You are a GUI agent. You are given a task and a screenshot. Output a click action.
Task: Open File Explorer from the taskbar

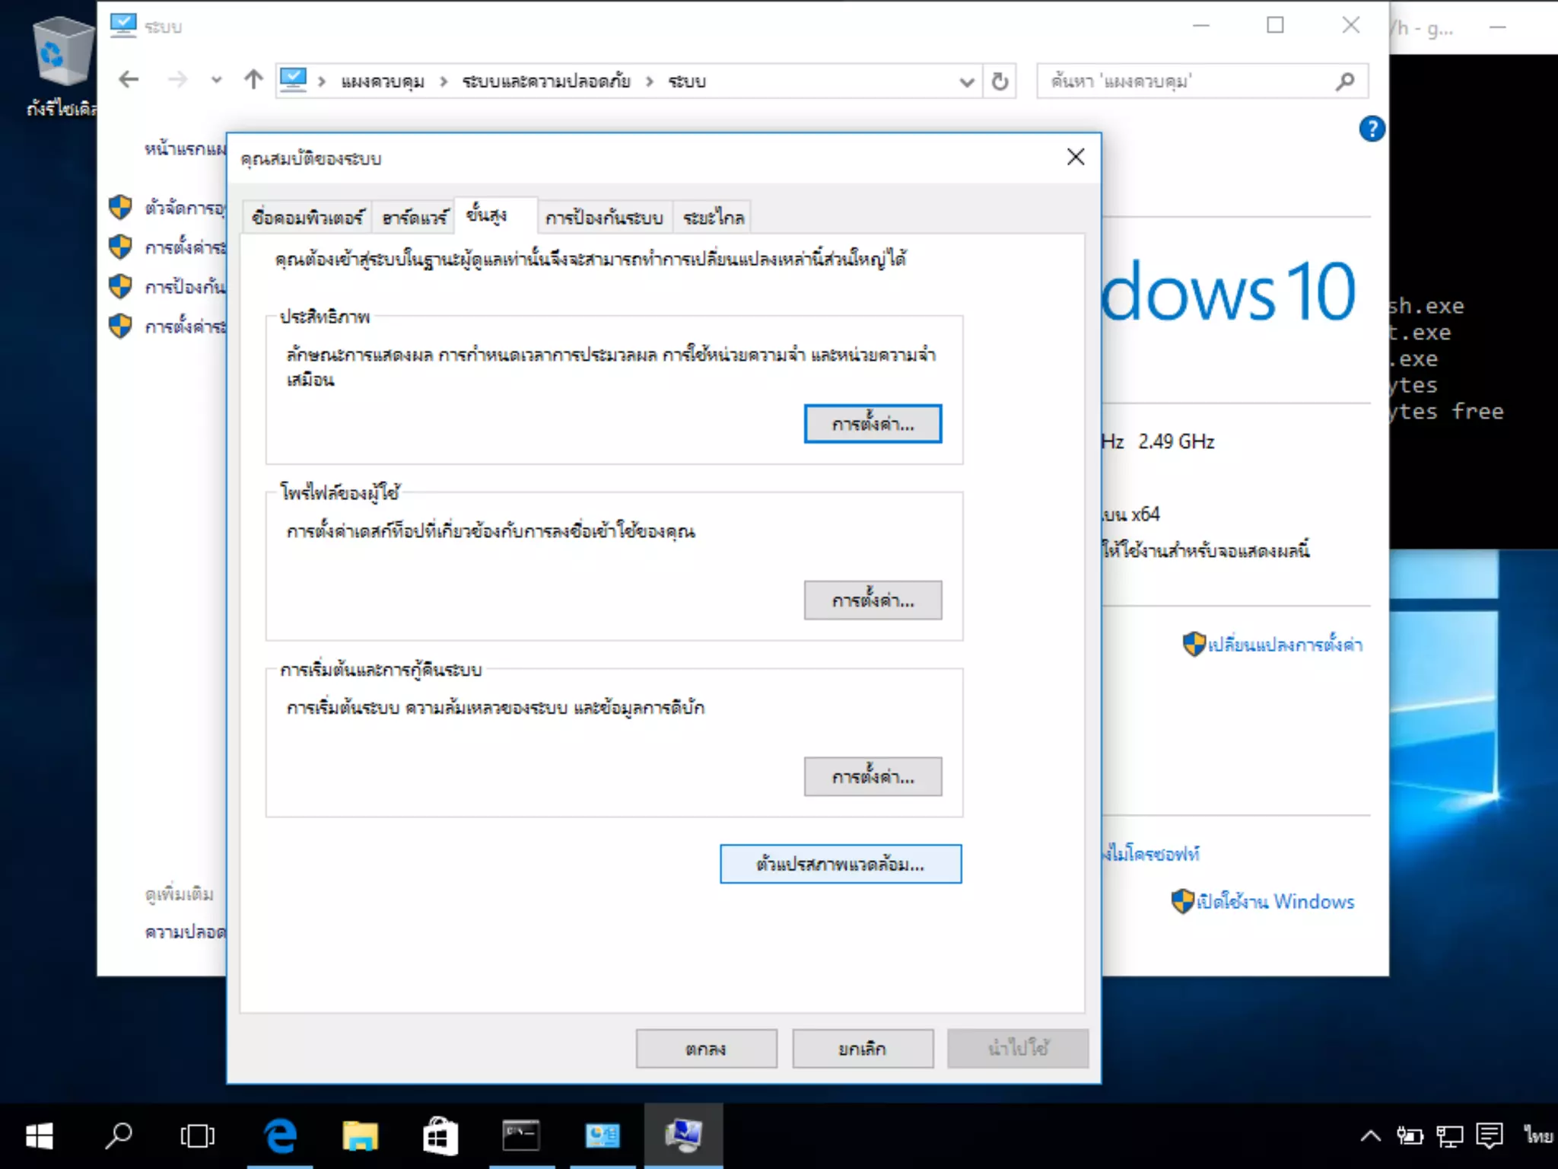tap(360, 1136)
